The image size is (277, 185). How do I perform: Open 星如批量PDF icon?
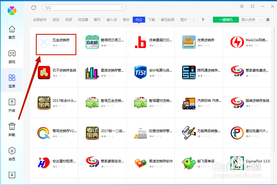(237, 133)
